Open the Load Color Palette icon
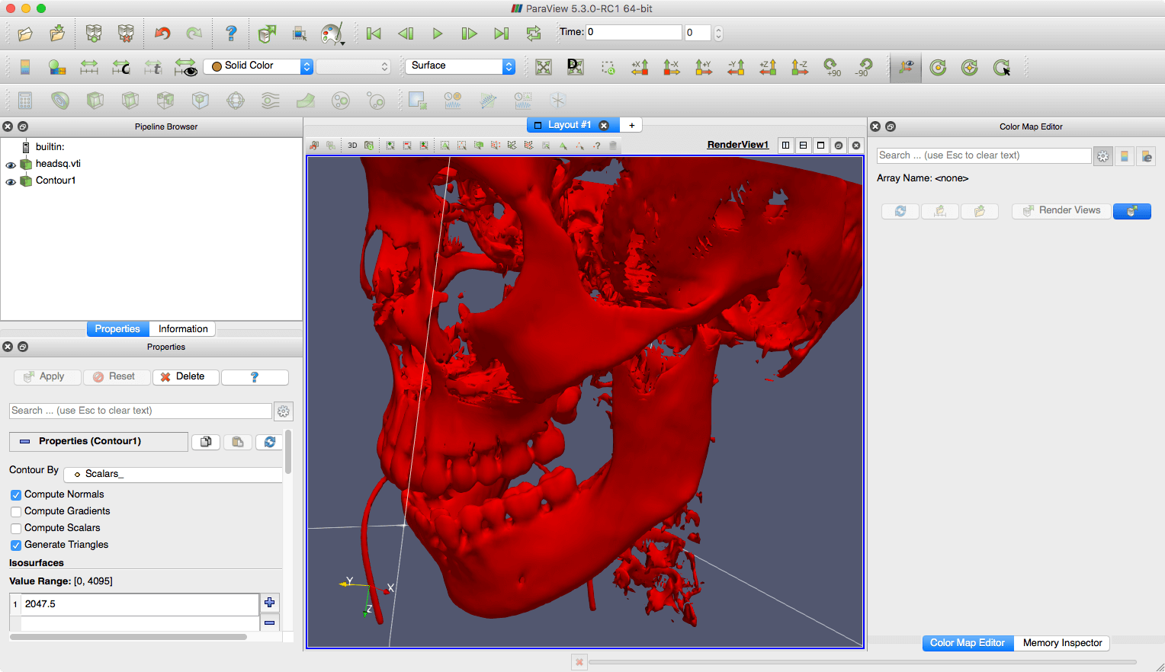The height and width of the screenshot is (672, 1165). point(332,34)
